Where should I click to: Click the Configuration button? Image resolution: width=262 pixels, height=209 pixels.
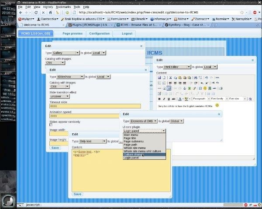pyautogui.click(x=99, y=34)
